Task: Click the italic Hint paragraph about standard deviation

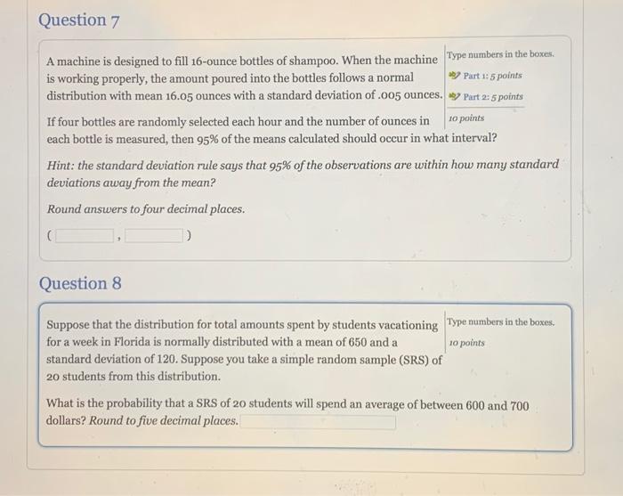Action: pos(303,174)
